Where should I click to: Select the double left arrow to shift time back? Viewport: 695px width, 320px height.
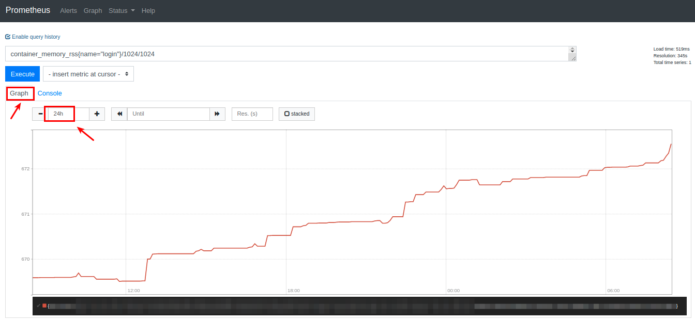point(119,114)
